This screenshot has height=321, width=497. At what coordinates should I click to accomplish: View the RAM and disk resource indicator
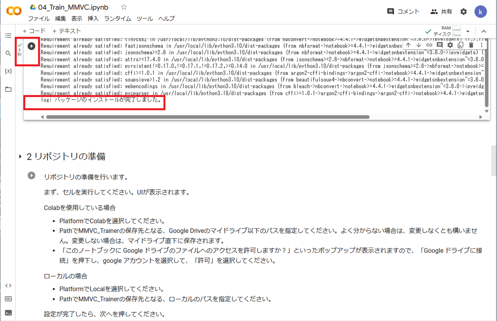coord(447,31)
